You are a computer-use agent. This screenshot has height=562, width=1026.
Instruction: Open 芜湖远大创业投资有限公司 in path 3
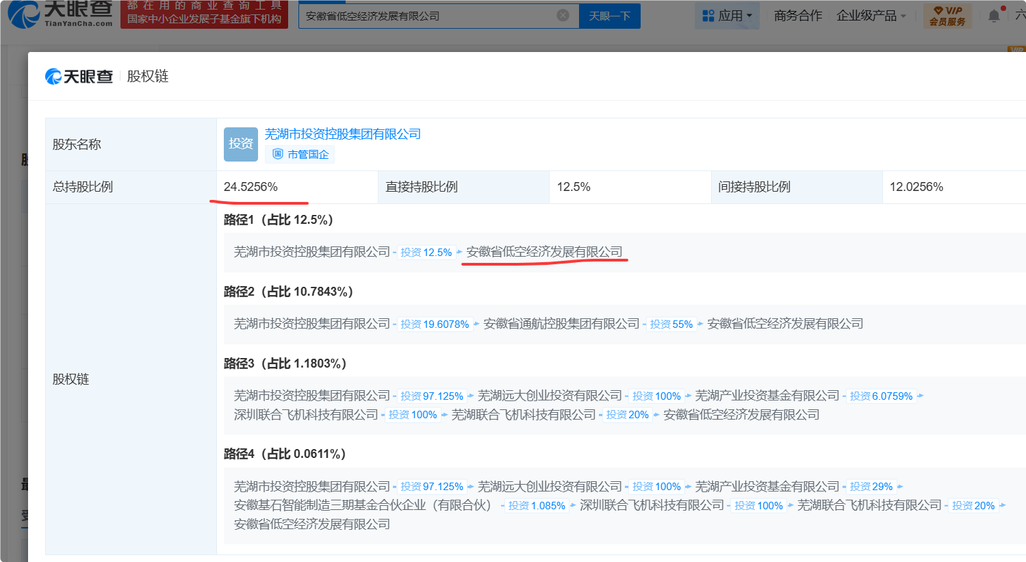550,396
